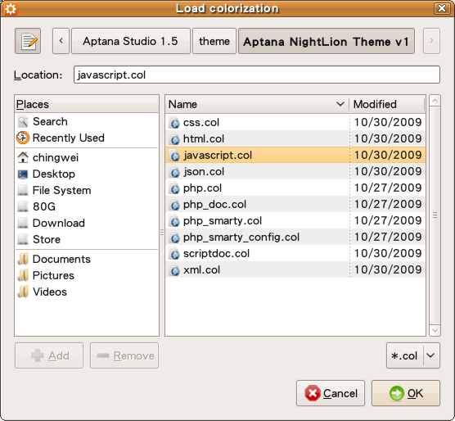Select the html.col file
Image resolution: width=455 pixels, height=421 pixels.
tap(295, 138)
